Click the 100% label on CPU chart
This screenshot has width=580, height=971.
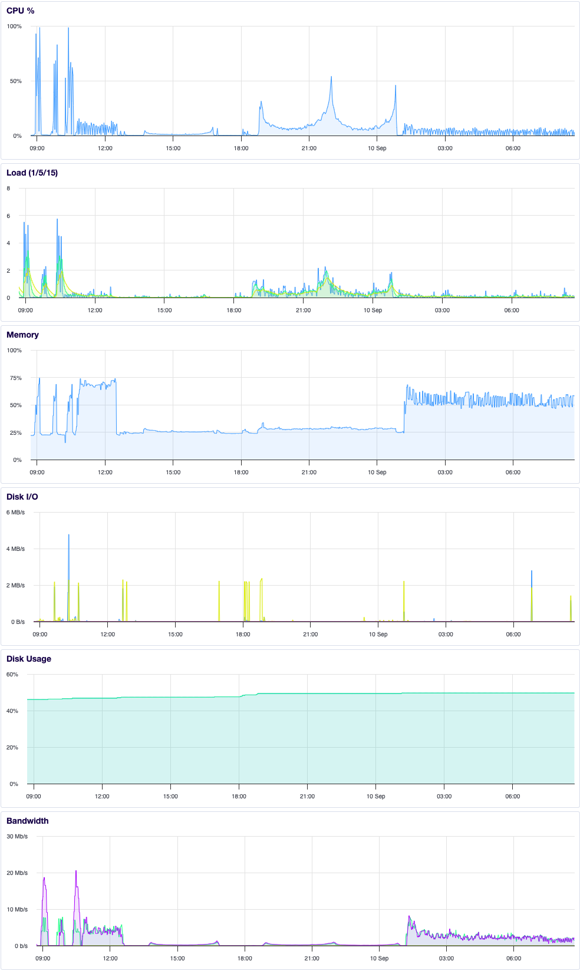tap(14, 27)
